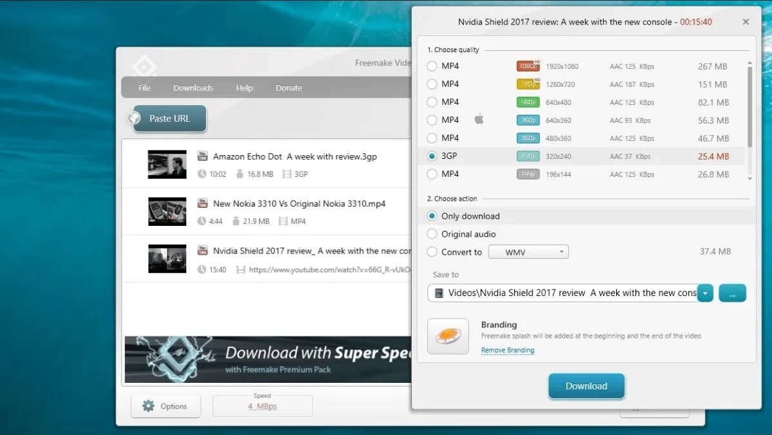Image resolution: width=772 pixels, height=435 pixels.
Task: Click YouTube icon next to Amazon Echo Dot
Action: (202, 156)
